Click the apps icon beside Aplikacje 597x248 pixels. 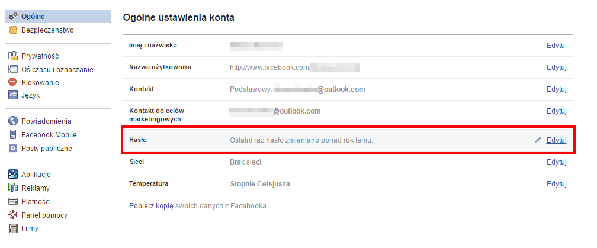(x=13, y=174)
